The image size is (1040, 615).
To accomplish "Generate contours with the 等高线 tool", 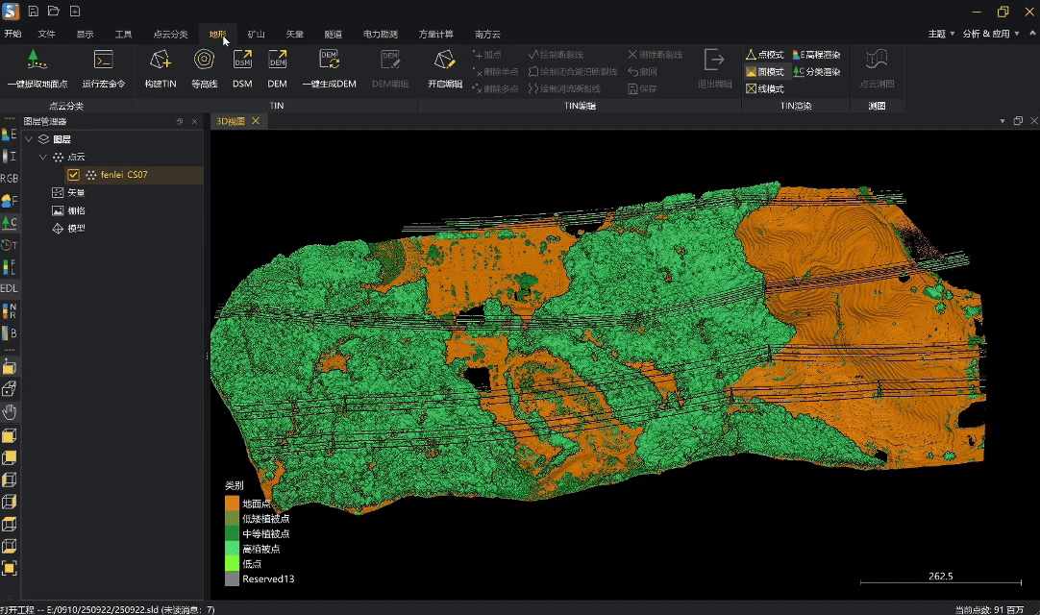I will (x=204, y=61).
